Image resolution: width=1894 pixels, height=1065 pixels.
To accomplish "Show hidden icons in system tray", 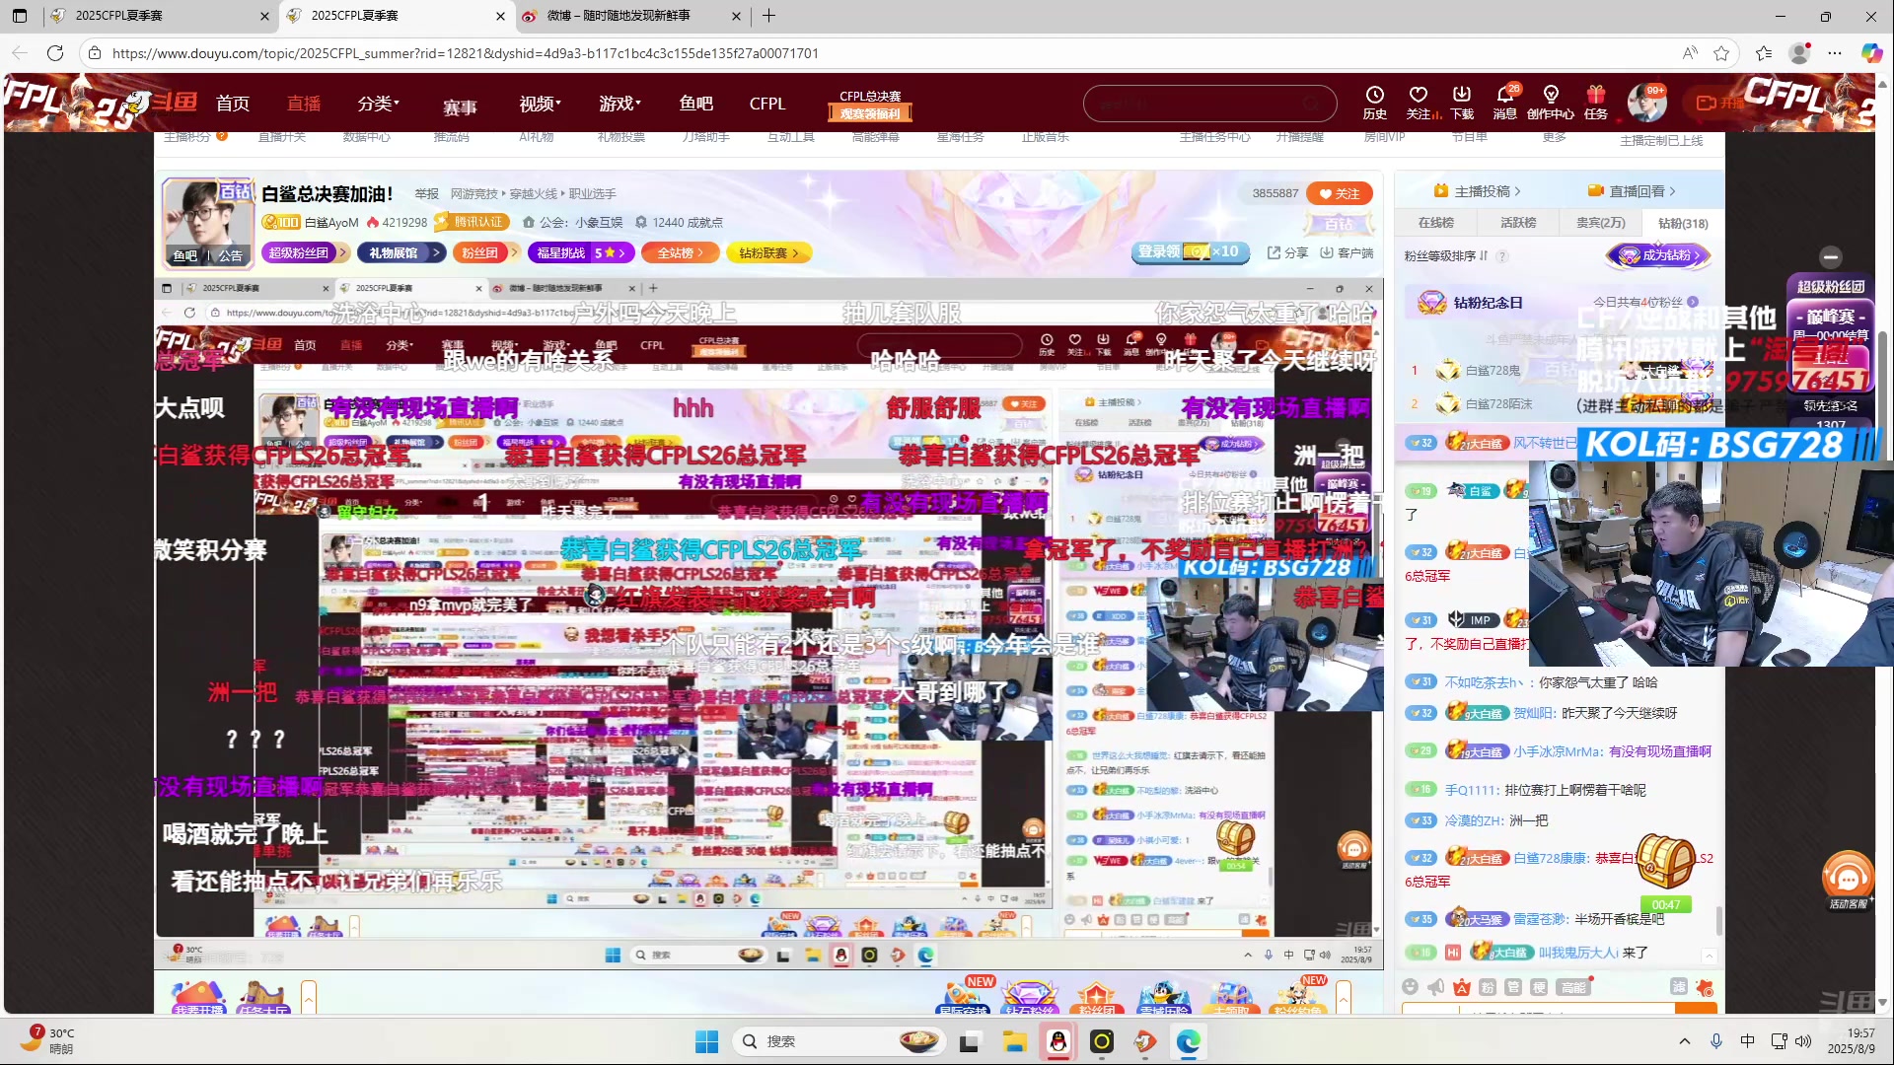I will tap(1685, 1041).
